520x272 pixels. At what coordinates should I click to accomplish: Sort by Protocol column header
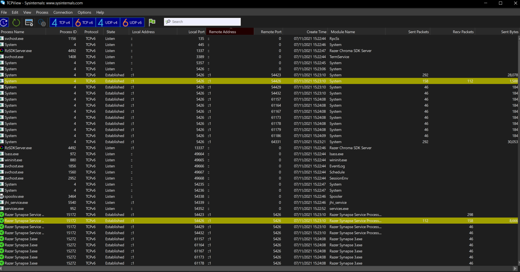coord(91,32)
